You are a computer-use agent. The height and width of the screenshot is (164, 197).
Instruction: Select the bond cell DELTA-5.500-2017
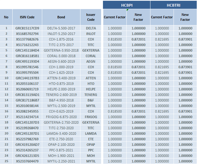[x=61, y=28]
